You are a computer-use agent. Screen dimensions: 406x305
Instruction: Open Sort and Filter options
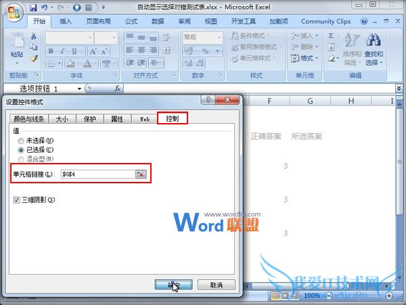pyautogui.click(x=352, y=49)
